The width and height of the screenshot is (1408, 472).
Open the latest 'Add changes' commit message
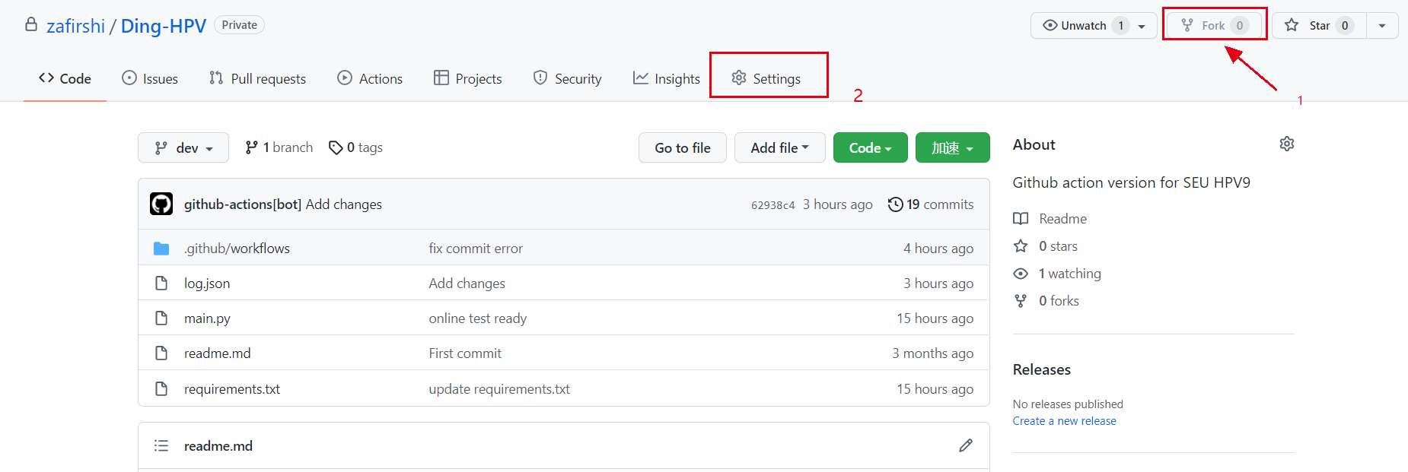click(344, 204)
